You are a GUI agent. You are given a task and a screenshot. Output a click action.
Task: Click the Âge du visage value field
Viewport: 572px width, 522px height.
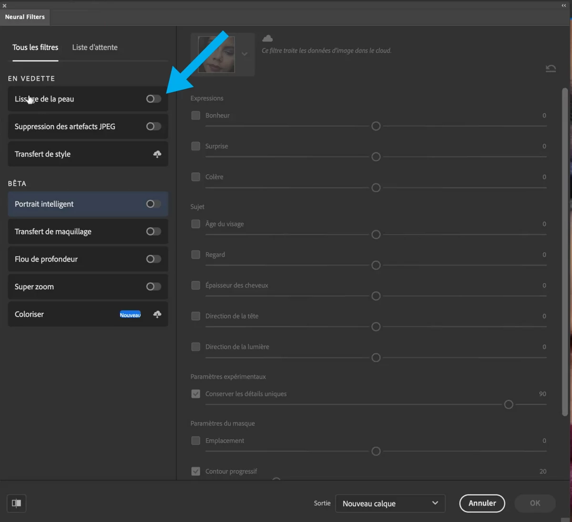point(544,224)
